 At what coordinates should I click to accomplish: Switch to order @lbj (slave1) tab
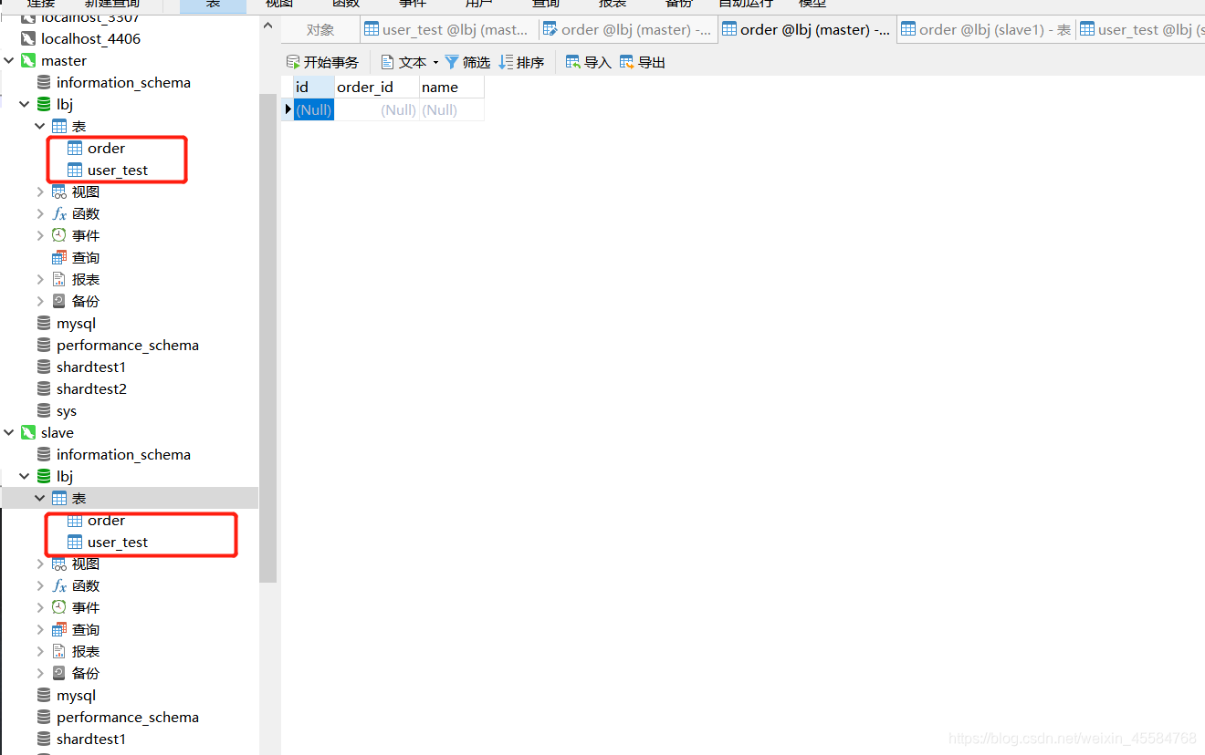986,29
